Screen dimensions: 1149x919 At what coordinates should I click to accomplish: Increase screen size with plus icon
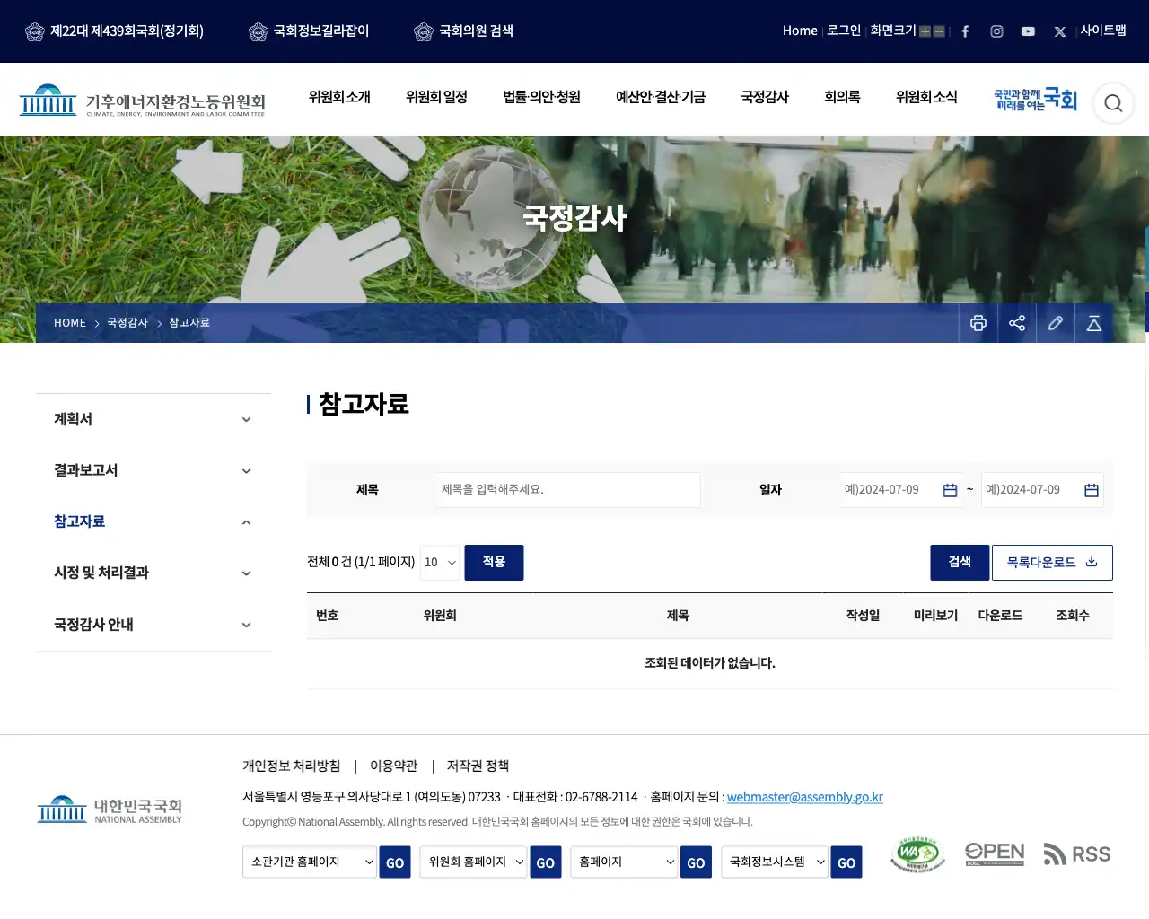[x=925, y=31]
